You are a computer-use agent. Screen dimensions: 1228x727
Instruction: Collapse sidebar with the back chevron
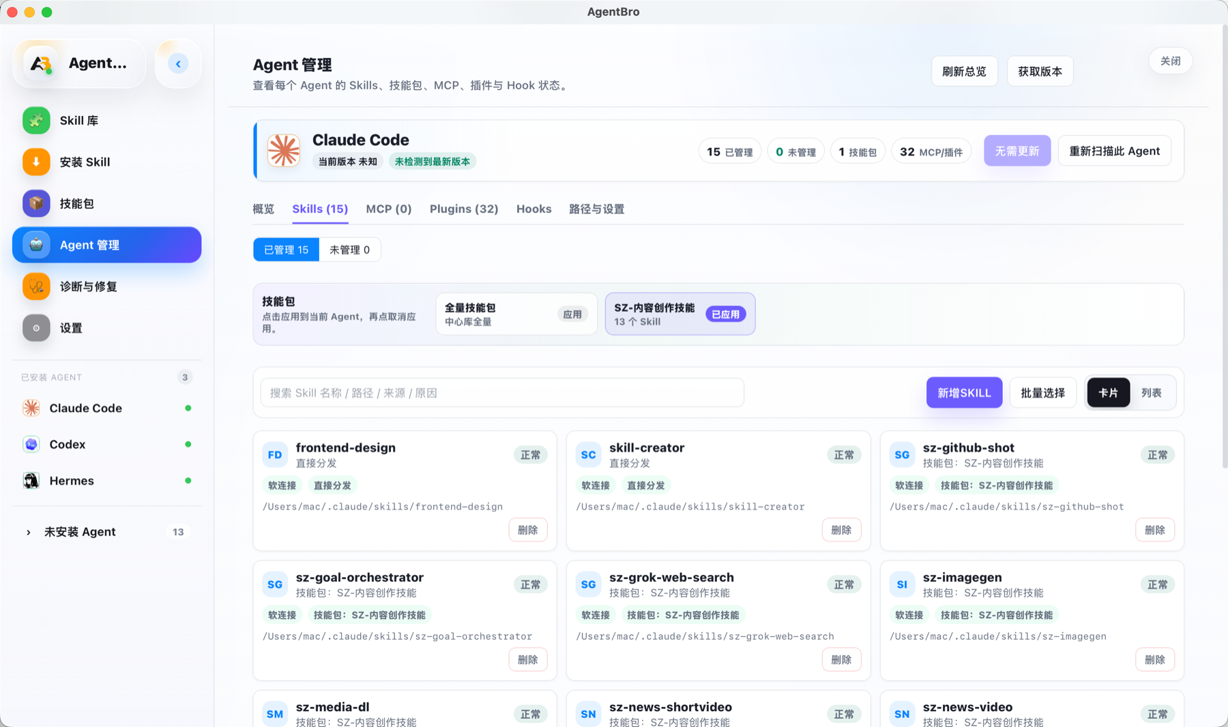pyautogui.click(x=178, y=63)
